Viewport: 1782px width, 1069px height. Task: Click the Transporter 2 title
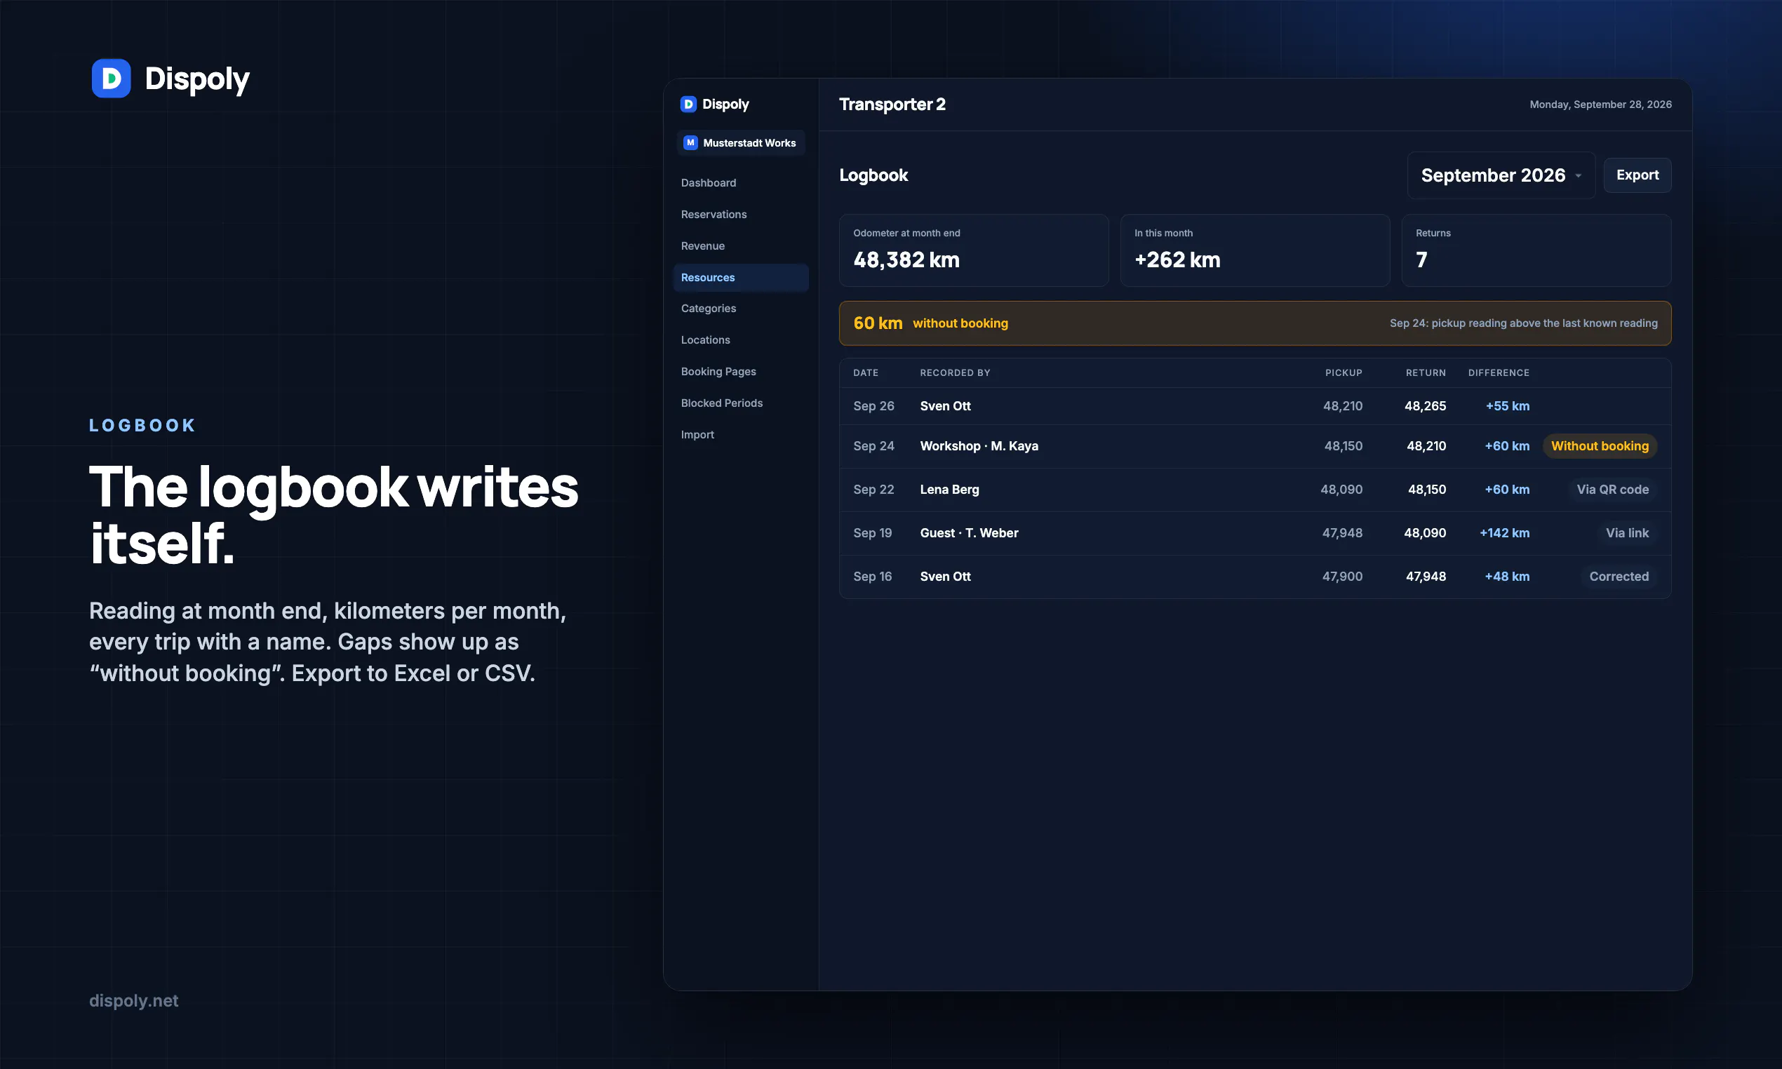[892, 105]
